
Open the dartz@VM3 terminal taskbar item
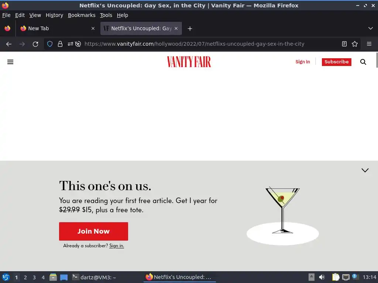[x=94, y=277]
